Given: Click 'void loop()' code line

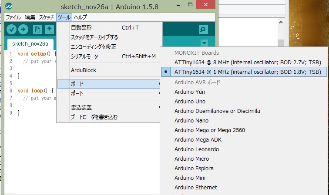Looking at the screenshot, I should click(x=36, y=91).
